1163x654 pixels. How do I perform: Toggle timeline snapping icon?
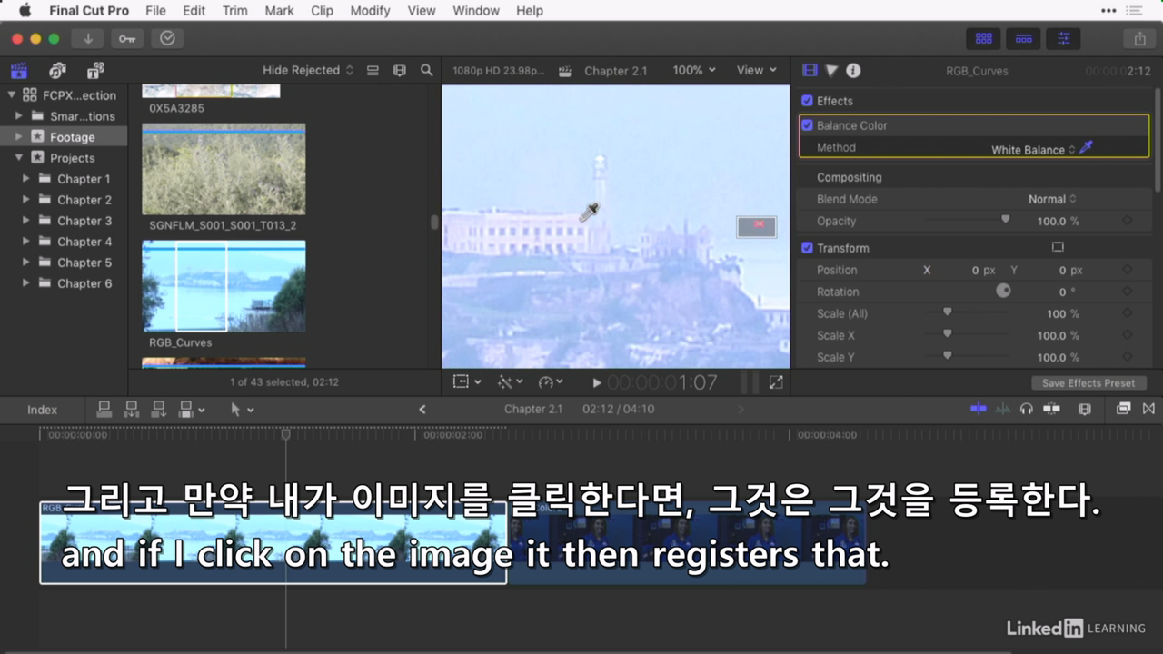tap(1051, 409)
